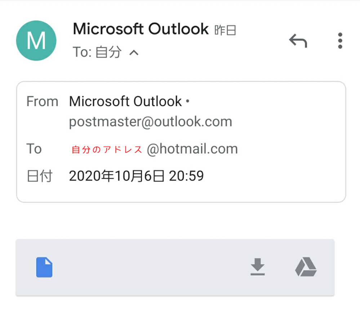The width and height of the screenshot is (360, 316).
Task: Open the blue file attachment icon
Action: [44, 267]
